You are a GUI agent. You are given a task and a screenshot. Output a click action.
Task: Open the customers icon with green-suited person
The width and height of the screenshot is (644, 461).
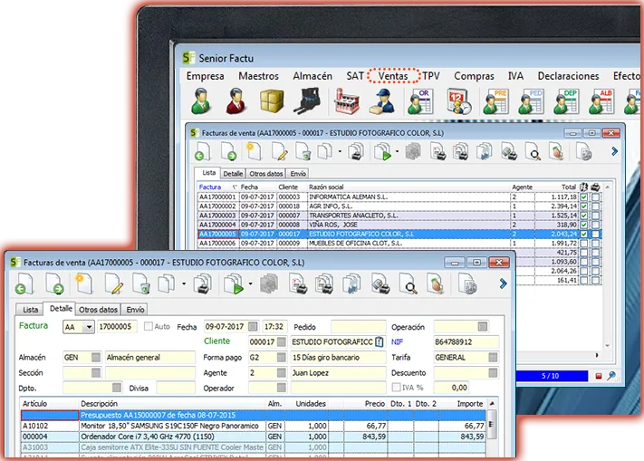(x=202, y=101)
